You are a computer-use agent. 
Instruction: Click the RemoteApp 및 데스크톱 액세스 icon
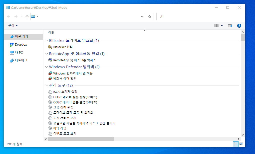click(x=50, y=60)
